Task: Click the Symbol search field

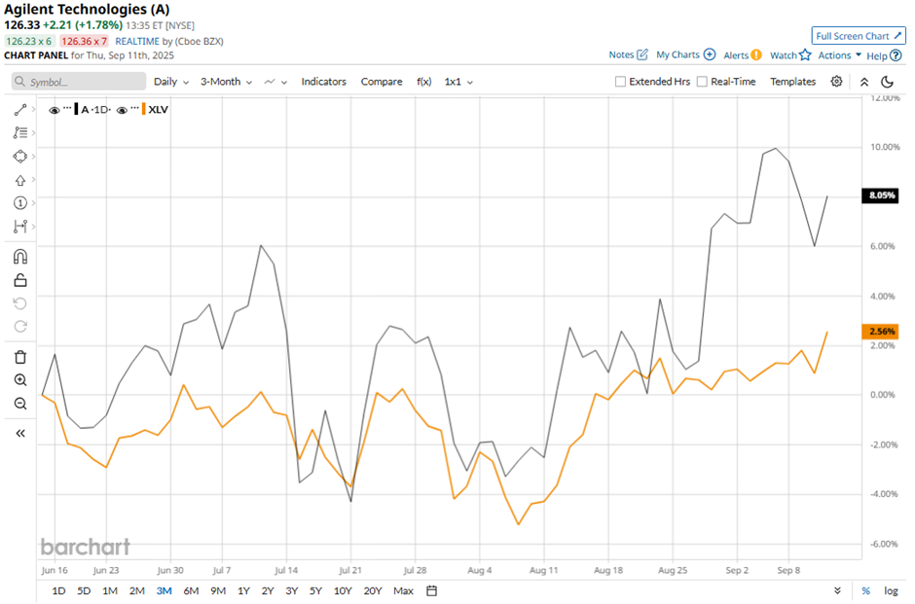Action: coord(79,82)
